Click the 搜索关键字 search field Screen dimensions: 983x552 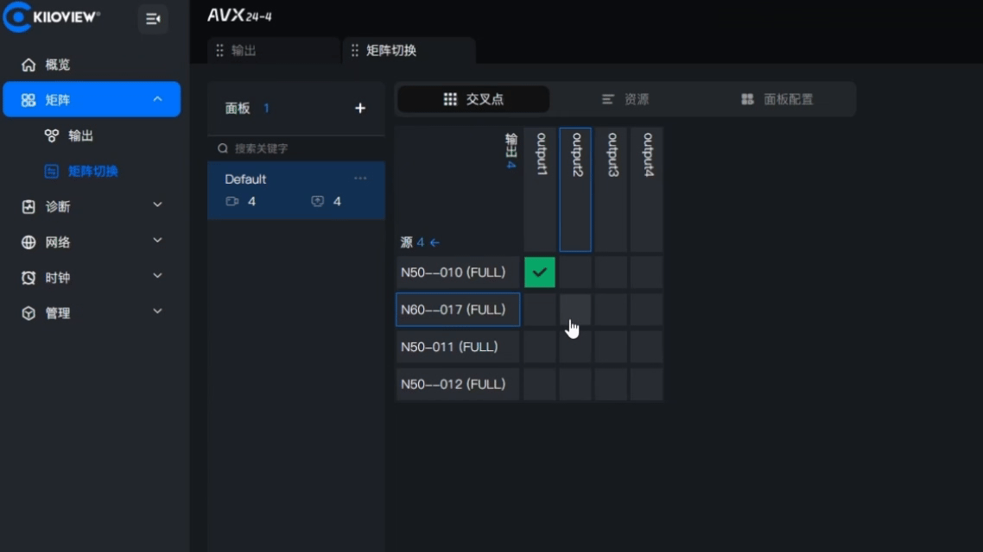[298, 148]
